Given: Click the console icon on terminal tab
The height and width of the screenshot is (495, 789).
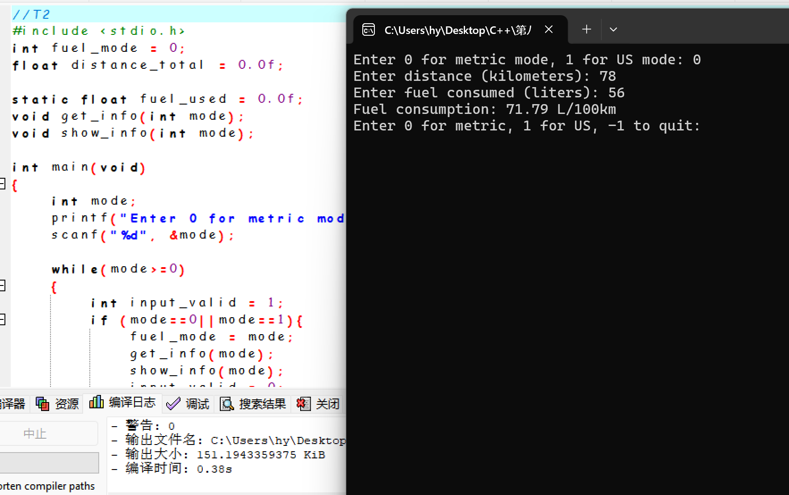Looking at the screenshot, I should 369,30.
